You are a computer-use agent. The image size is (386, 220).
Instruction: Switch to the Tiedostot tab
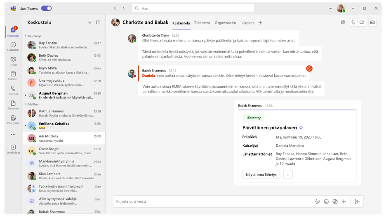202,23
